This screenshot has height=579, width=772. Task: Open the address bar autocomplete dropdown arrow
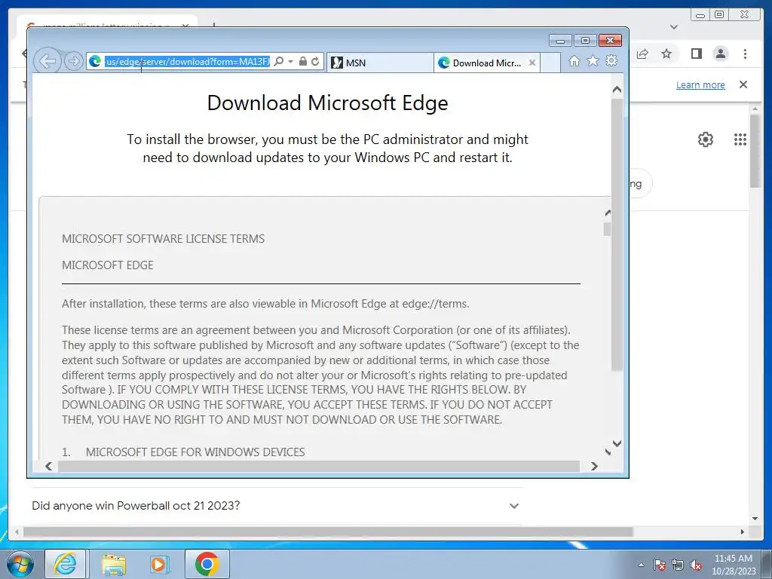click(x=290, y=62)
